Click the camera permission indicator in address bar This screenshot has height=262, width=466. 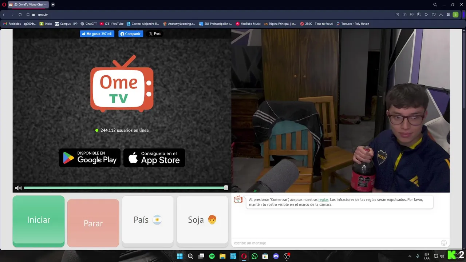coord(28,15)
